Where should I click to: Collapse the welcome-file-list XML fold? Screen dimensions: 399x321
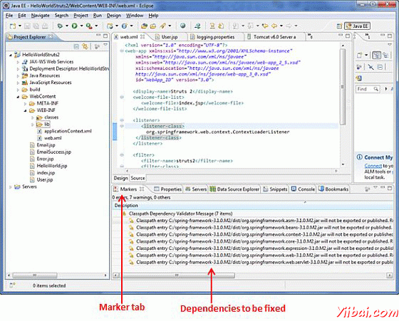122,97
